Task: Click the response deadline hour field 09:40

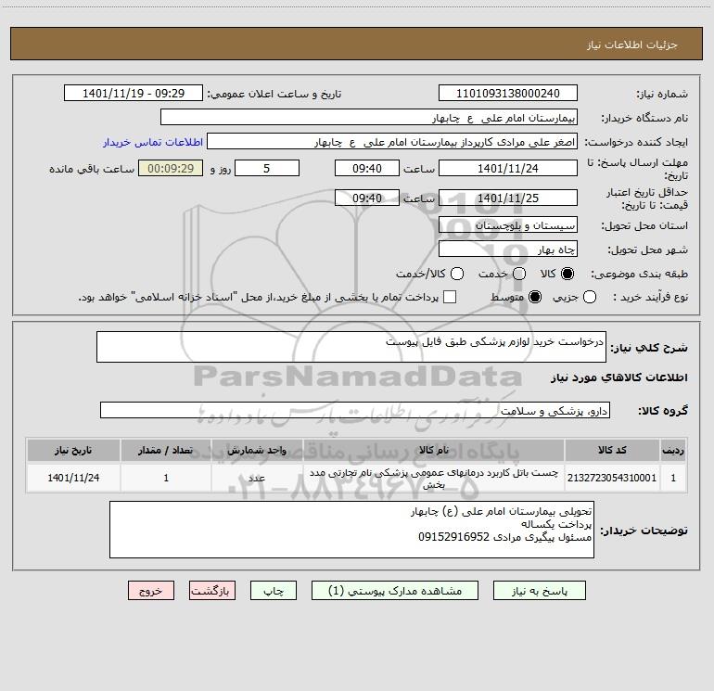Action: (367, 168)
